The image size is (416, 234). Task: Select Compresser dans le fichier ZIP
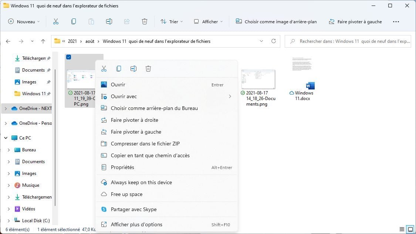167,144
